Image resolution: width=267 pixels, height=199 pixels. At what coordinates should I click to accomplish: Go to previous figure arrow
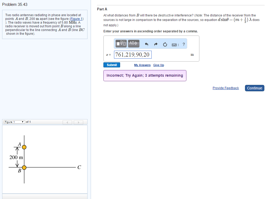[x=67, y=122]
